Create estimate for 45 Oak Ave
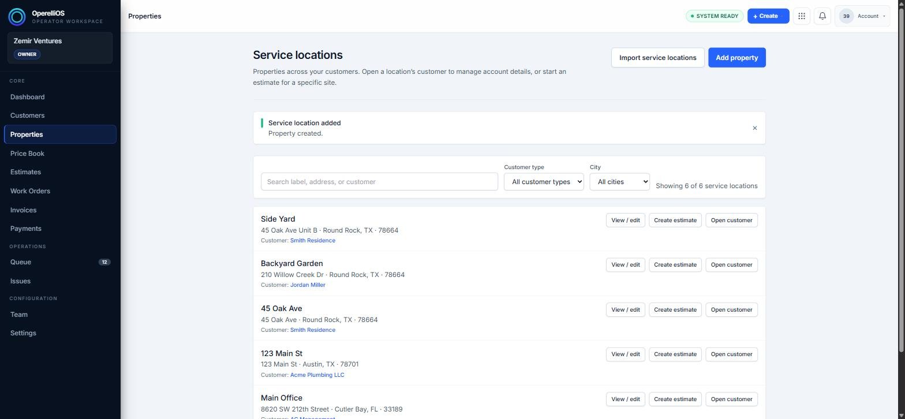 (675, 310)
